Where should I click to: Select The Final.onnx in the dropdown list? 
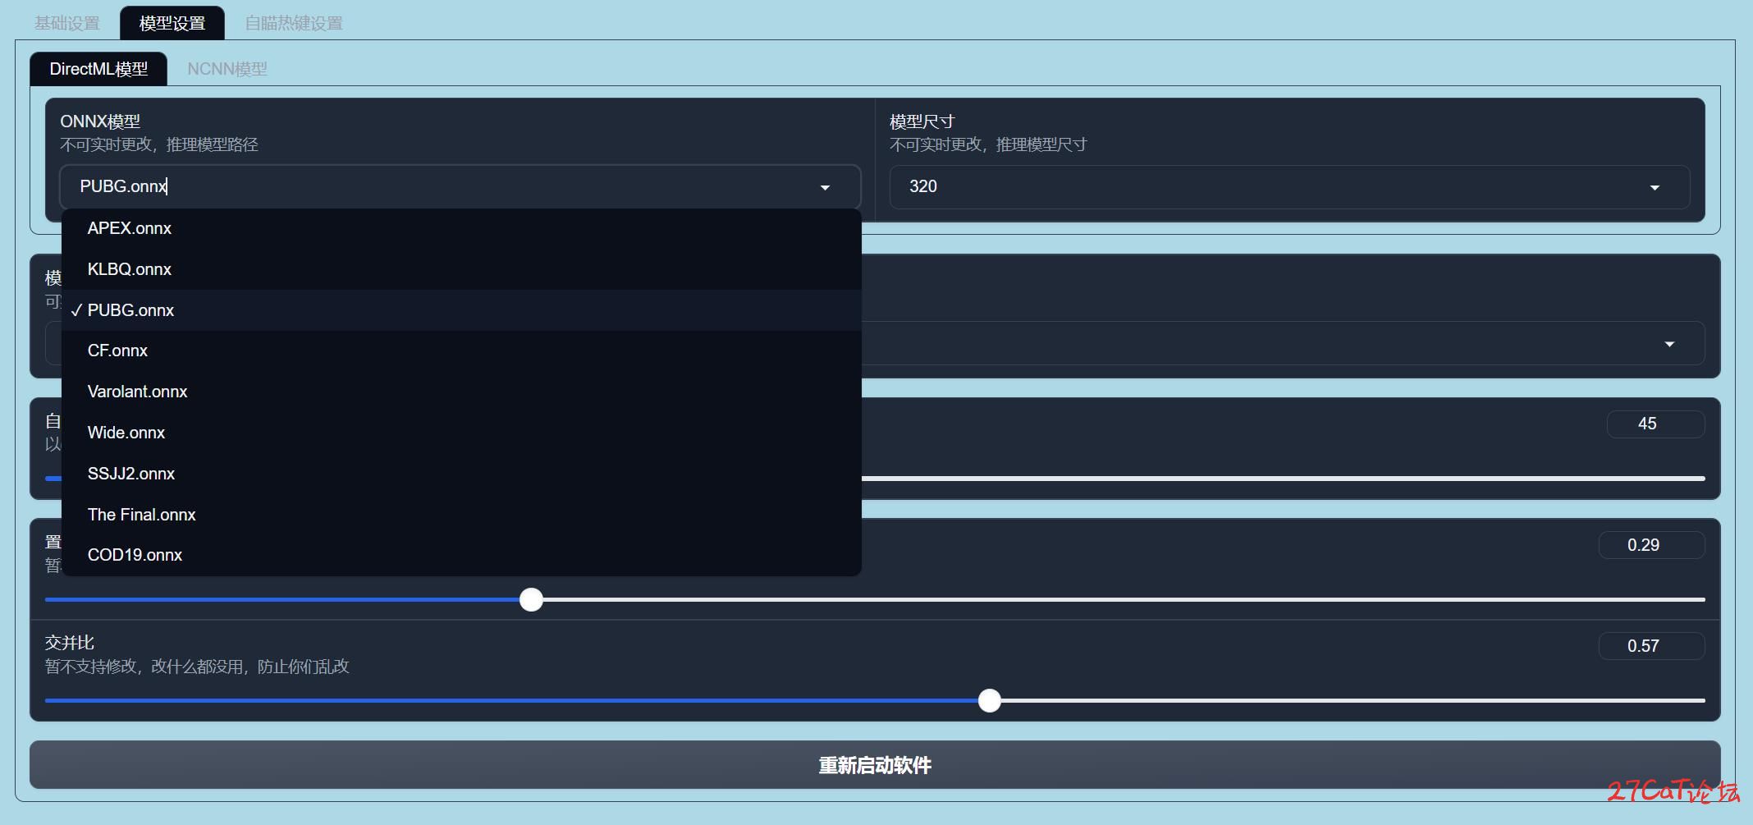point(461,515)
